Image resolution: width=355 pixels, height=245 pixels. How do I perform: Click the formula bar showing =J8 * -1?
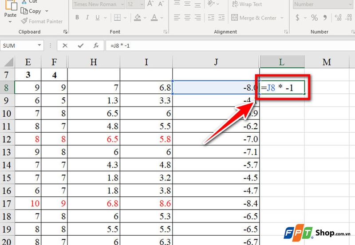tap(230, 46)
